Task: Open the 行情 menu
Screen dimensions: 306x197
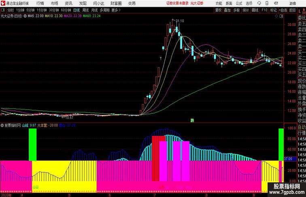Action: [40, 3]
